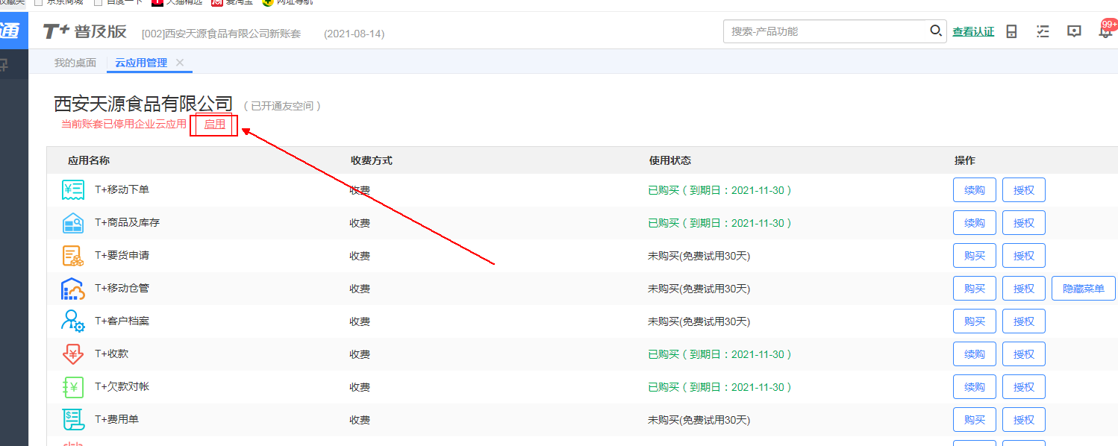The width and height of the screenshot is (1118, 446).
Task: Click 授权 for T+商品及库存
Action: pos(1024,223)
